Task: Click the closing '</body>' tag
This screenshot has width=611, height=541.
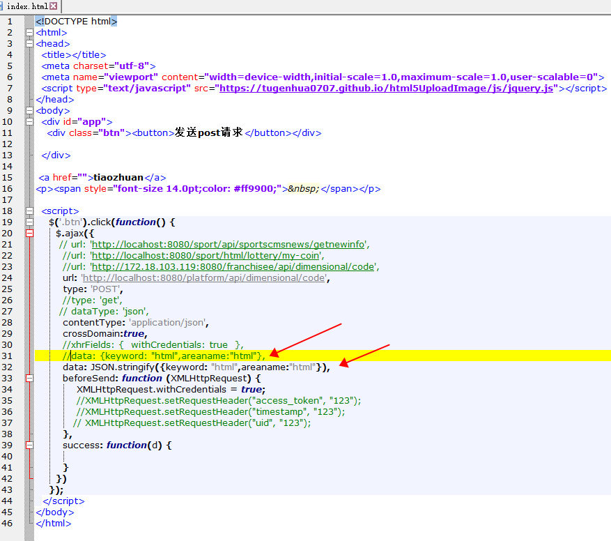Action: coord(54,512)
